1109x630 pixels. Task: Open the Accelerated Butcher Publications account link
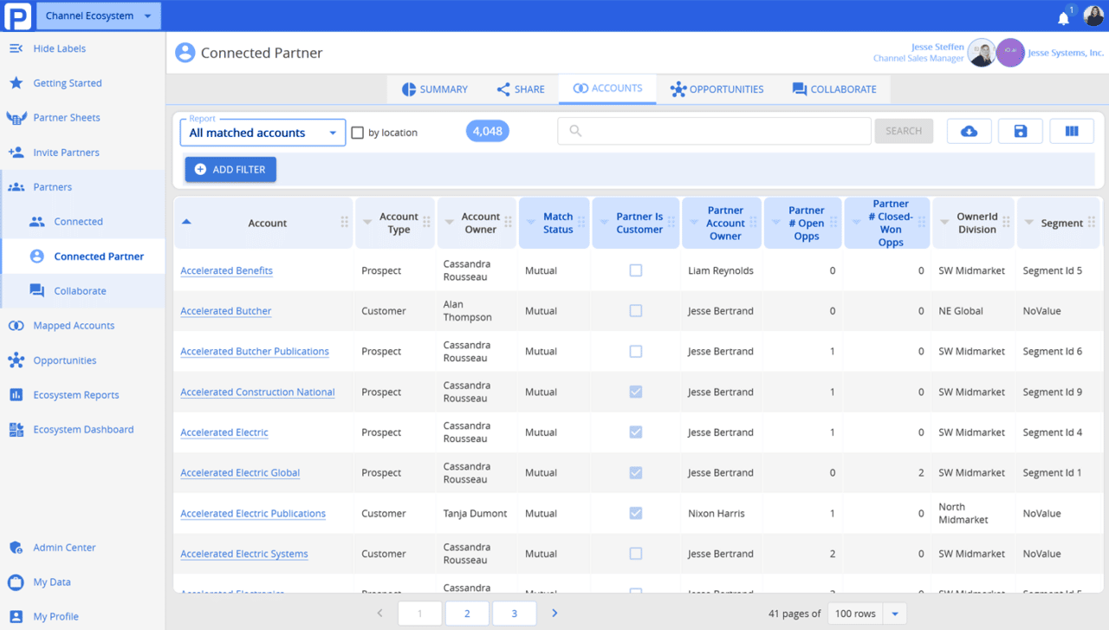255,352
